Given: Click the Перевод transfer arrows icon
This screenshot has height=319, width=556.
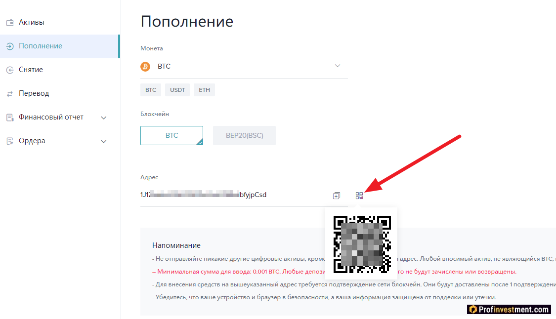Looking at the screenshot, I should point(10,93).
